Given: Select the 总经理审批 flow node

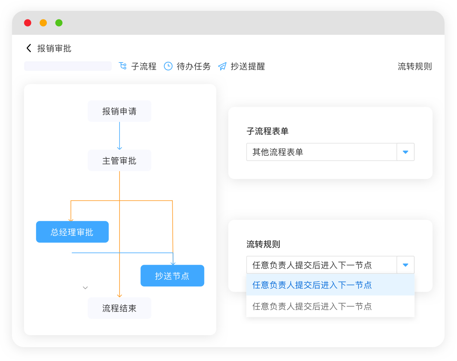Looking at the screenshot, I should point(72,232).
